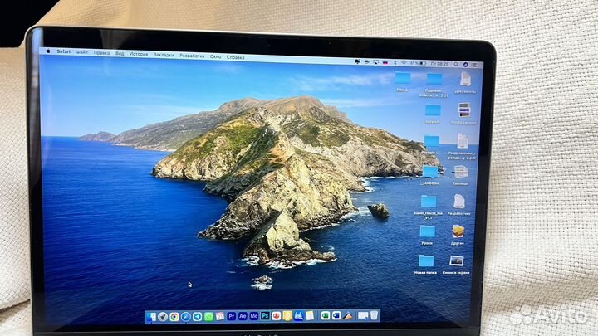
Task: Open Wi-Fi status in menu bar
Action: click(x=404, y=63)
